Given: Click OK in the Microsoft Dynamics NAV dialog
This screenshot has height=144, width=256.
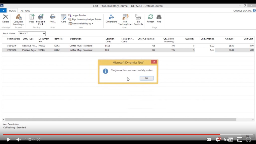Looking at the screenshot, I should click(147, 78).
